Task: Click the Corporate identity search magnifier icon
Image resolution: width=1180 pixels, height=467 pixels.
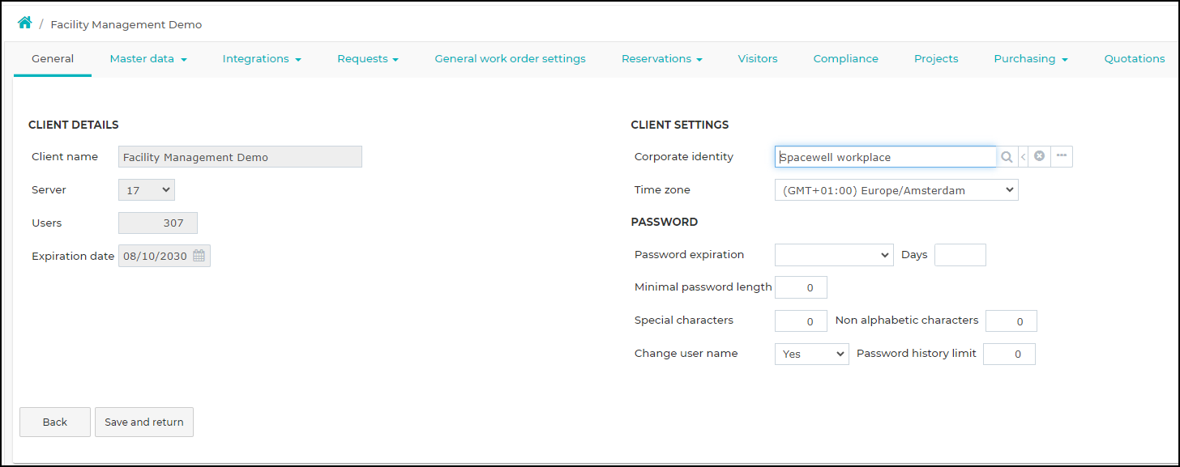Action: [1007, 157]
